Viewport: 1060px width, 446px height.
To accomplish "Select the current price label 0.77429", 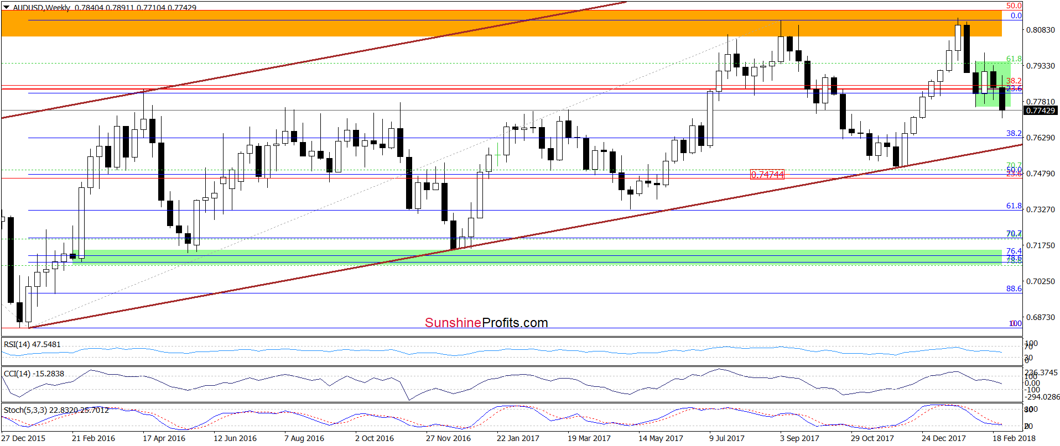I will coord(1041,111).
